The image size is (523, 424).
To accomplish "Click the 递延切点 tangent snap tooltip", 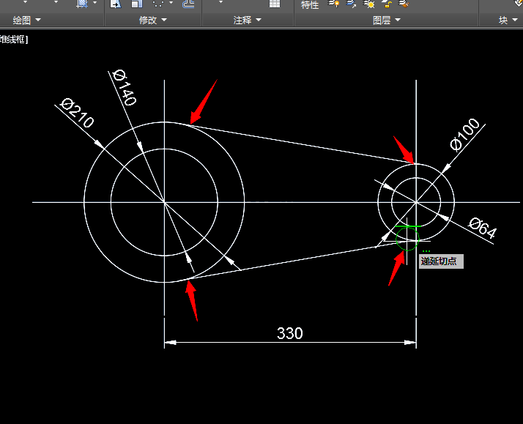I will coord(441,261).
